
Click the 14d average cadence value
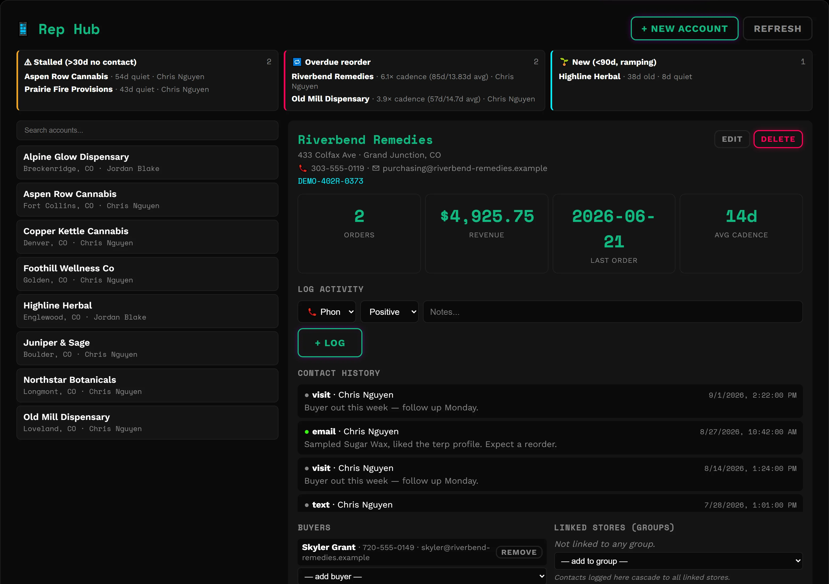[x=741, y=216]
